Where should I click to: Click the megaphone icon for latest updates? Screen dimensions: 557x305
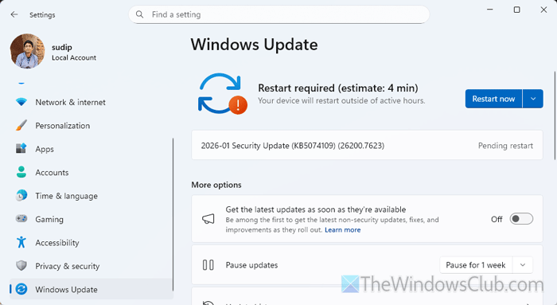pos(208,219)
